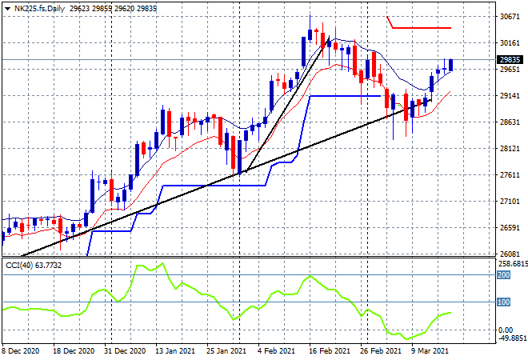Click the 25 Jan 2021 date label
This screenshot has width=528, height=360.
[x=226, y=351]
